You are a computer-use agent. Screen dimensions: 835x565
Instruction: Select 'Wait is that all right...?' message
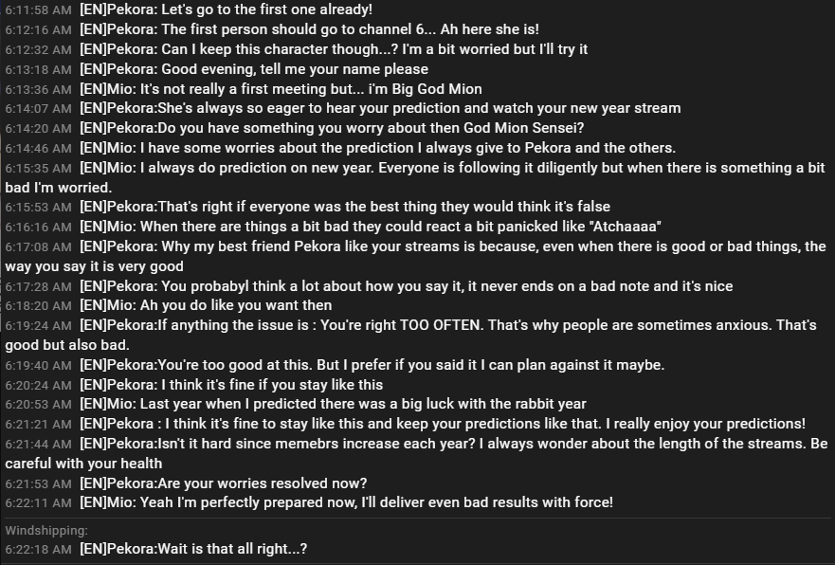tap(193, 549)
